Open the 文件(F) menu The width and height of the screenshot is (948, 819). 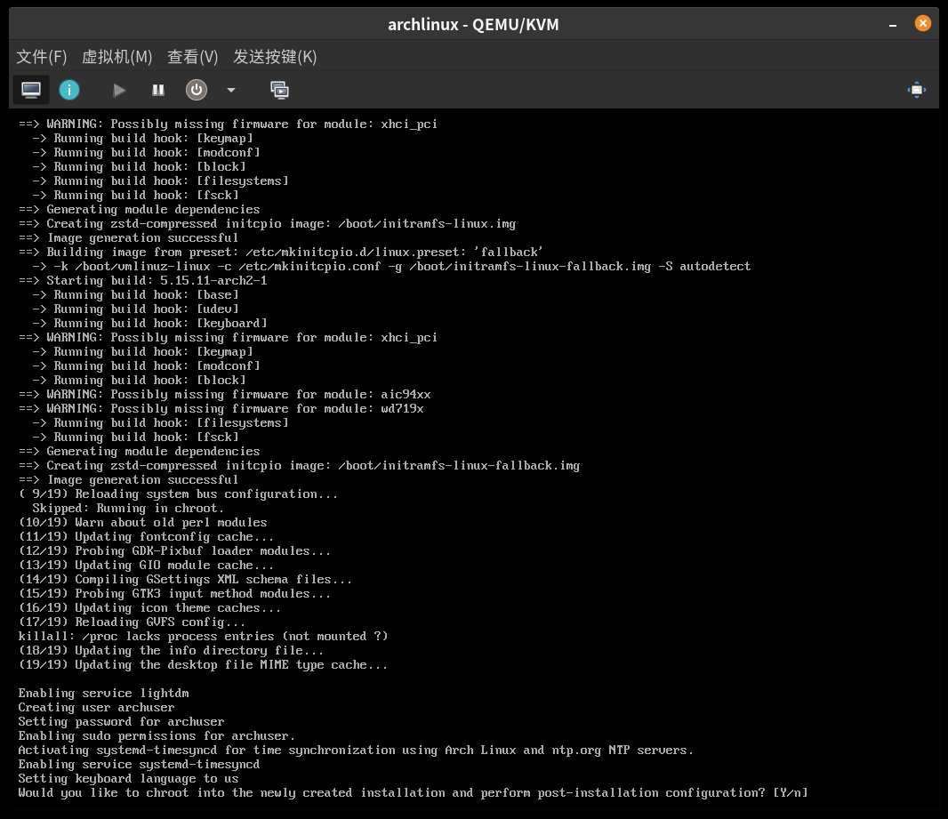[41, 57]
